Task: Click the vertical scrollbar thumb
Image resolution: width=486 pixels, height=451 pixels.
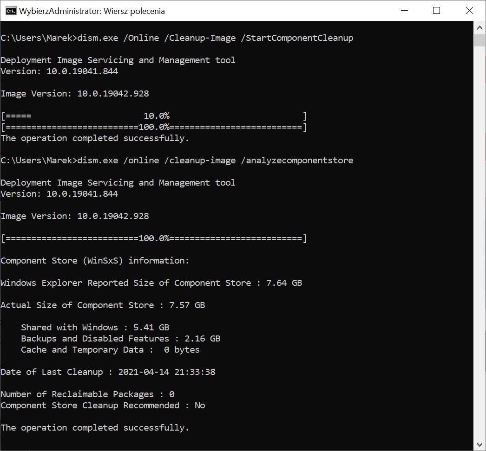Action: pos(479,40)
